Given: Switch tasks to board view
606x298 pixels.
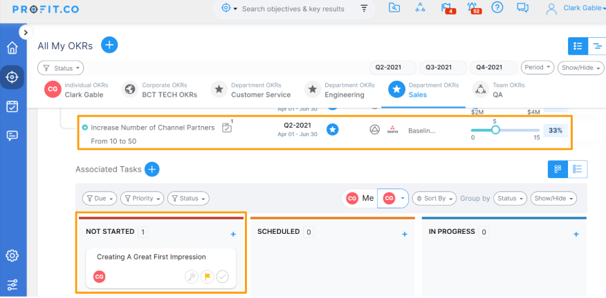Looking at the screenshot, I should 558,169.
